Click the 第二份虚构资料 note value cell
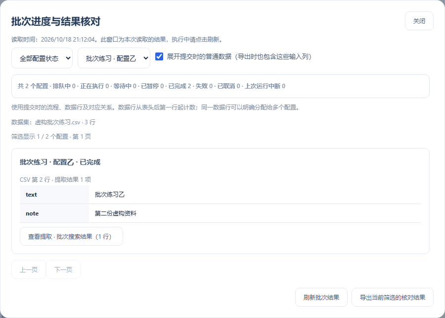 click(x=255, y=213)
